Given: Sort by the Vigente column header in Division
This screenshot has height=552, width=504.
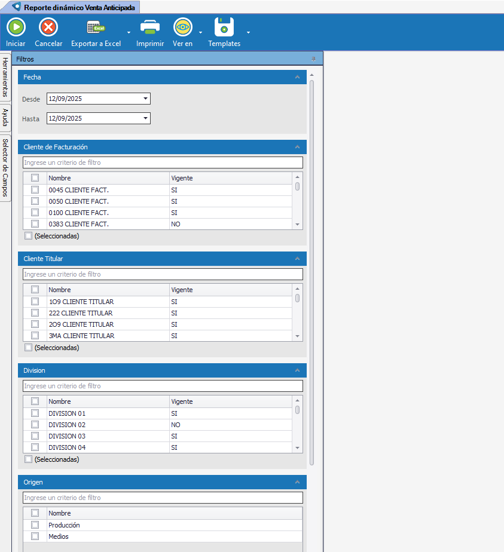Looking at the screenshot, I should coord(230,401).
